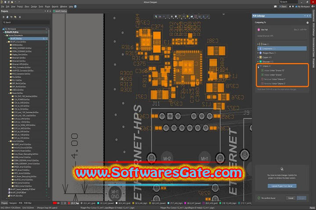This screenshot has height=210, width=316.
Task: Click the Copper category icon
Action: (x=260, y=57)
